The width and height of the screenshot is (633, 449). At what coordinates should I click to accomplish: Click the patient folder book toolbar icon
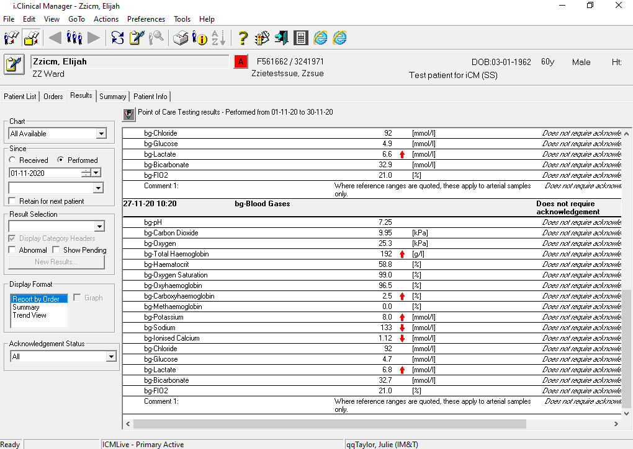click(32, 38)
